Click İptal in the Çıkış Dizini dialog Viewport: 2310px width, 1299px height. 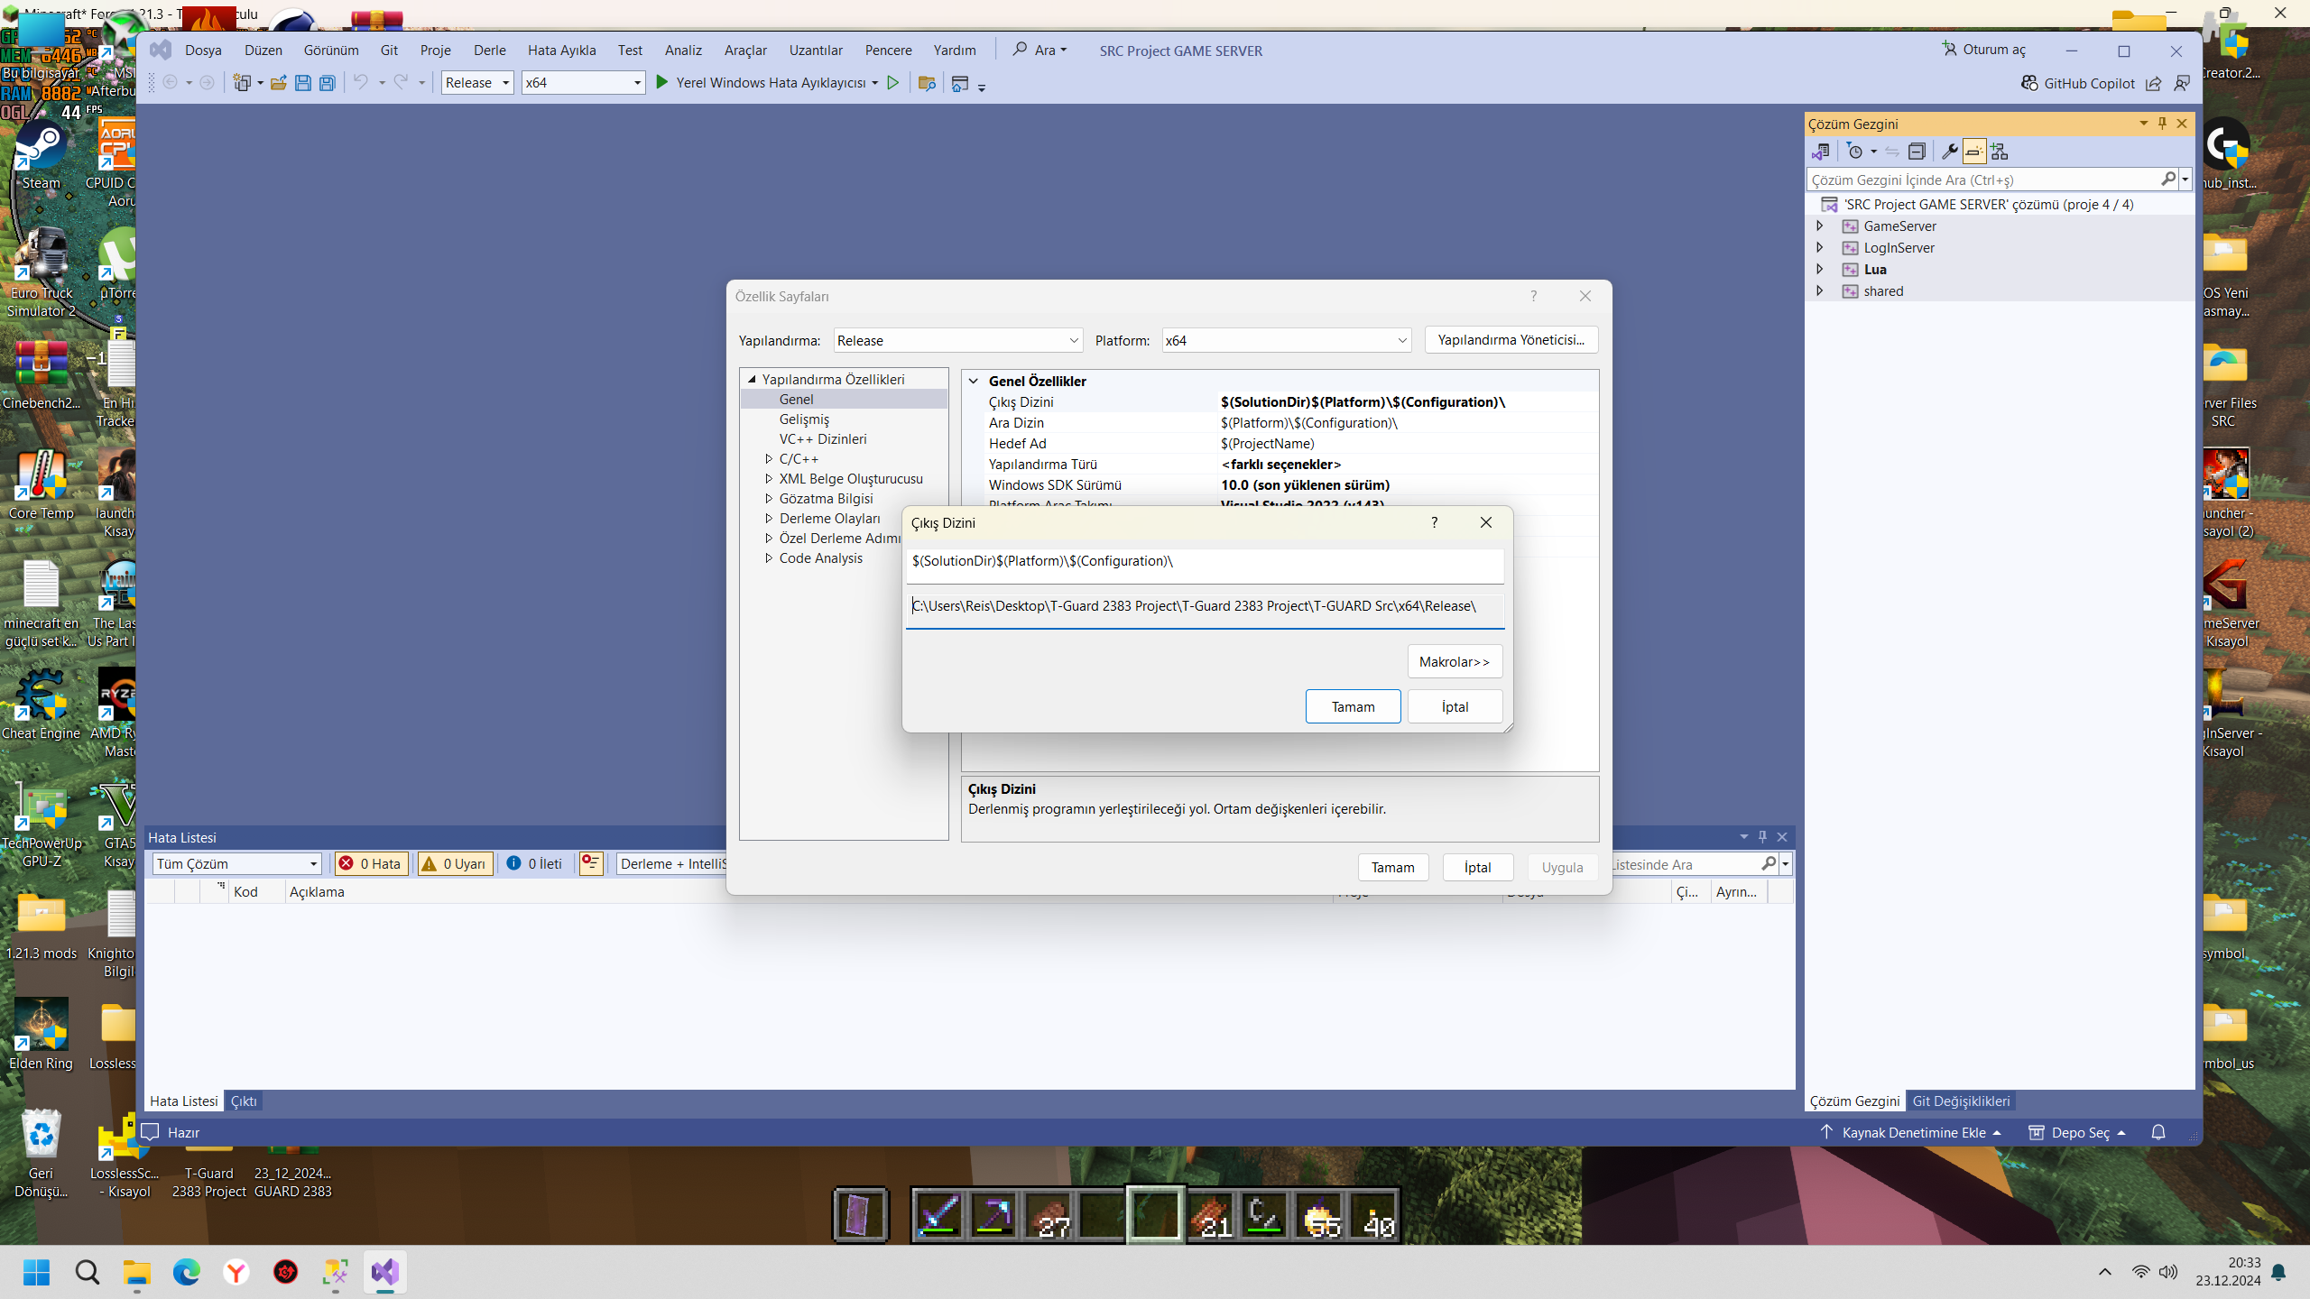coord(1455,706)
